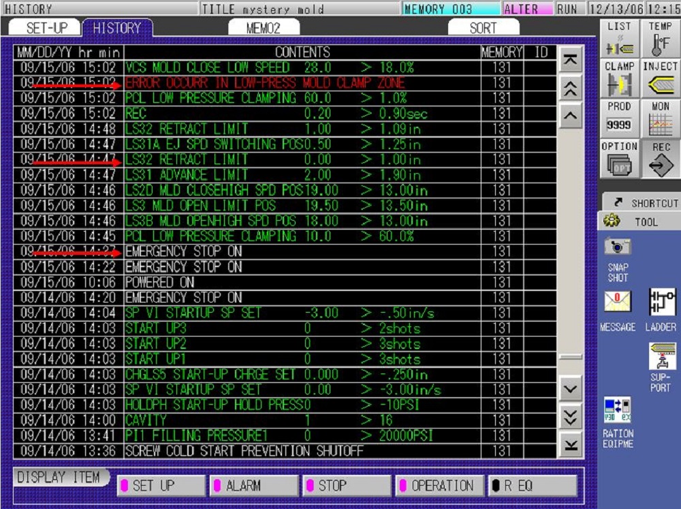This screenshot has width=681, height=509.
Task: Open the OPTION screen icon
Action: pos(619,160)
